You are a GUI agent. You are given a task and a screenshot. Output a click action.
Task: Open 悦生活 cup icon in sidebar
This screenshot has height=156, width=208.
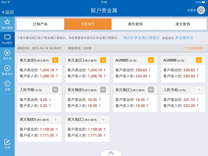[7, 53]
